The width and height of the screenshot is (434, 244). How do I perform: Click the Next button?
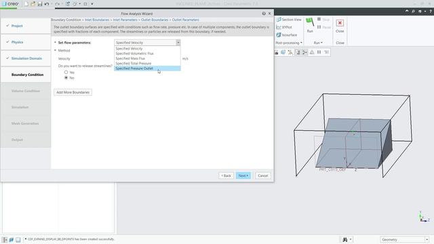[x=243, y=176]
